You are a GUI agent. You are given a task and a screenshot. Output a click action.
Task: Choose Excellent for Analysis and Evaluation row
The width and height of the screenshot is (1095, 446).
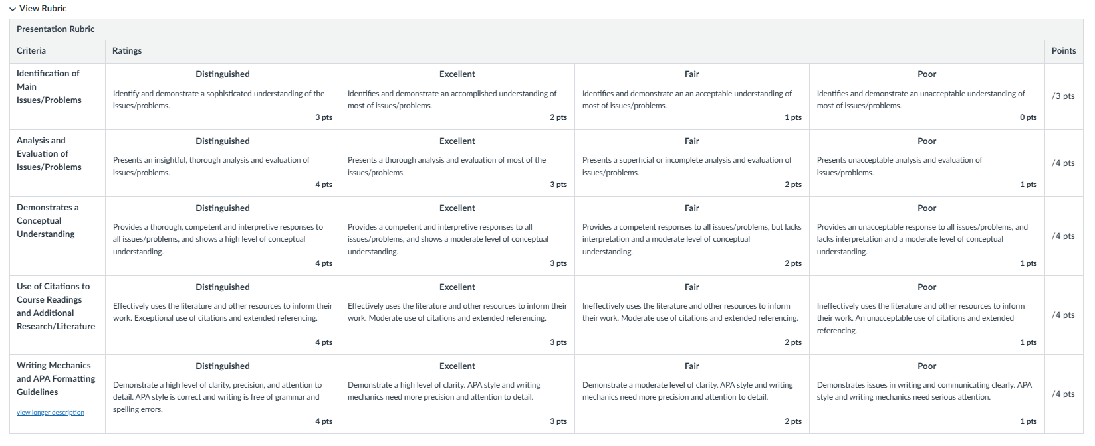point(457,163)
